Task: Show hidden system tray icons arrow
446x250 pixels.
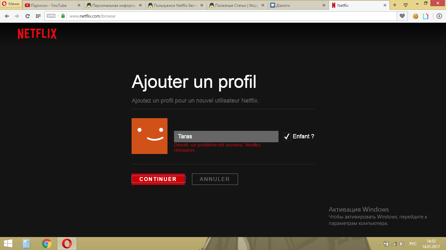Action: pos(378,244)
